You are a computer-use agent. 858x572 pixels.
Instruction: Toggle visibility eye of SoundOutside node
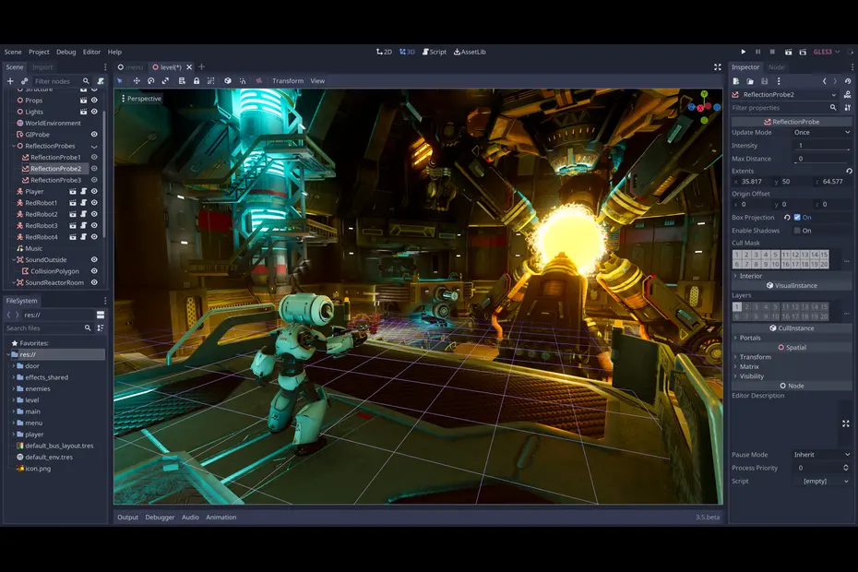pyautogui.click(x=94, y=259)
